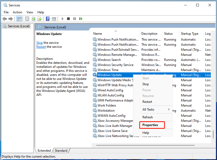Click gear icon beside Wired AutoConfig
The width and height of the screenshot is (217, 160).
95,90
